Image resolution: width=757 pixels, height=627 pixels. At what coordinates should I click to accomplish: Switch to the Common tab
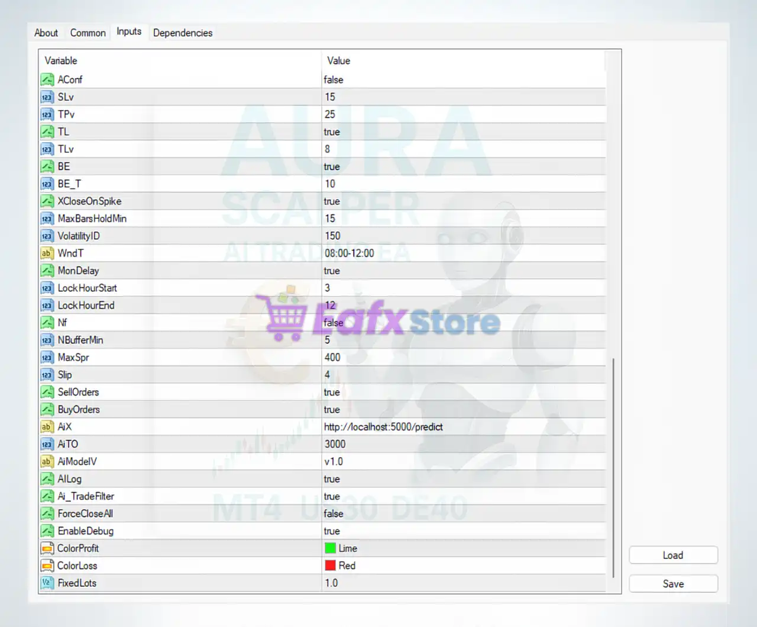coord(88,33)
